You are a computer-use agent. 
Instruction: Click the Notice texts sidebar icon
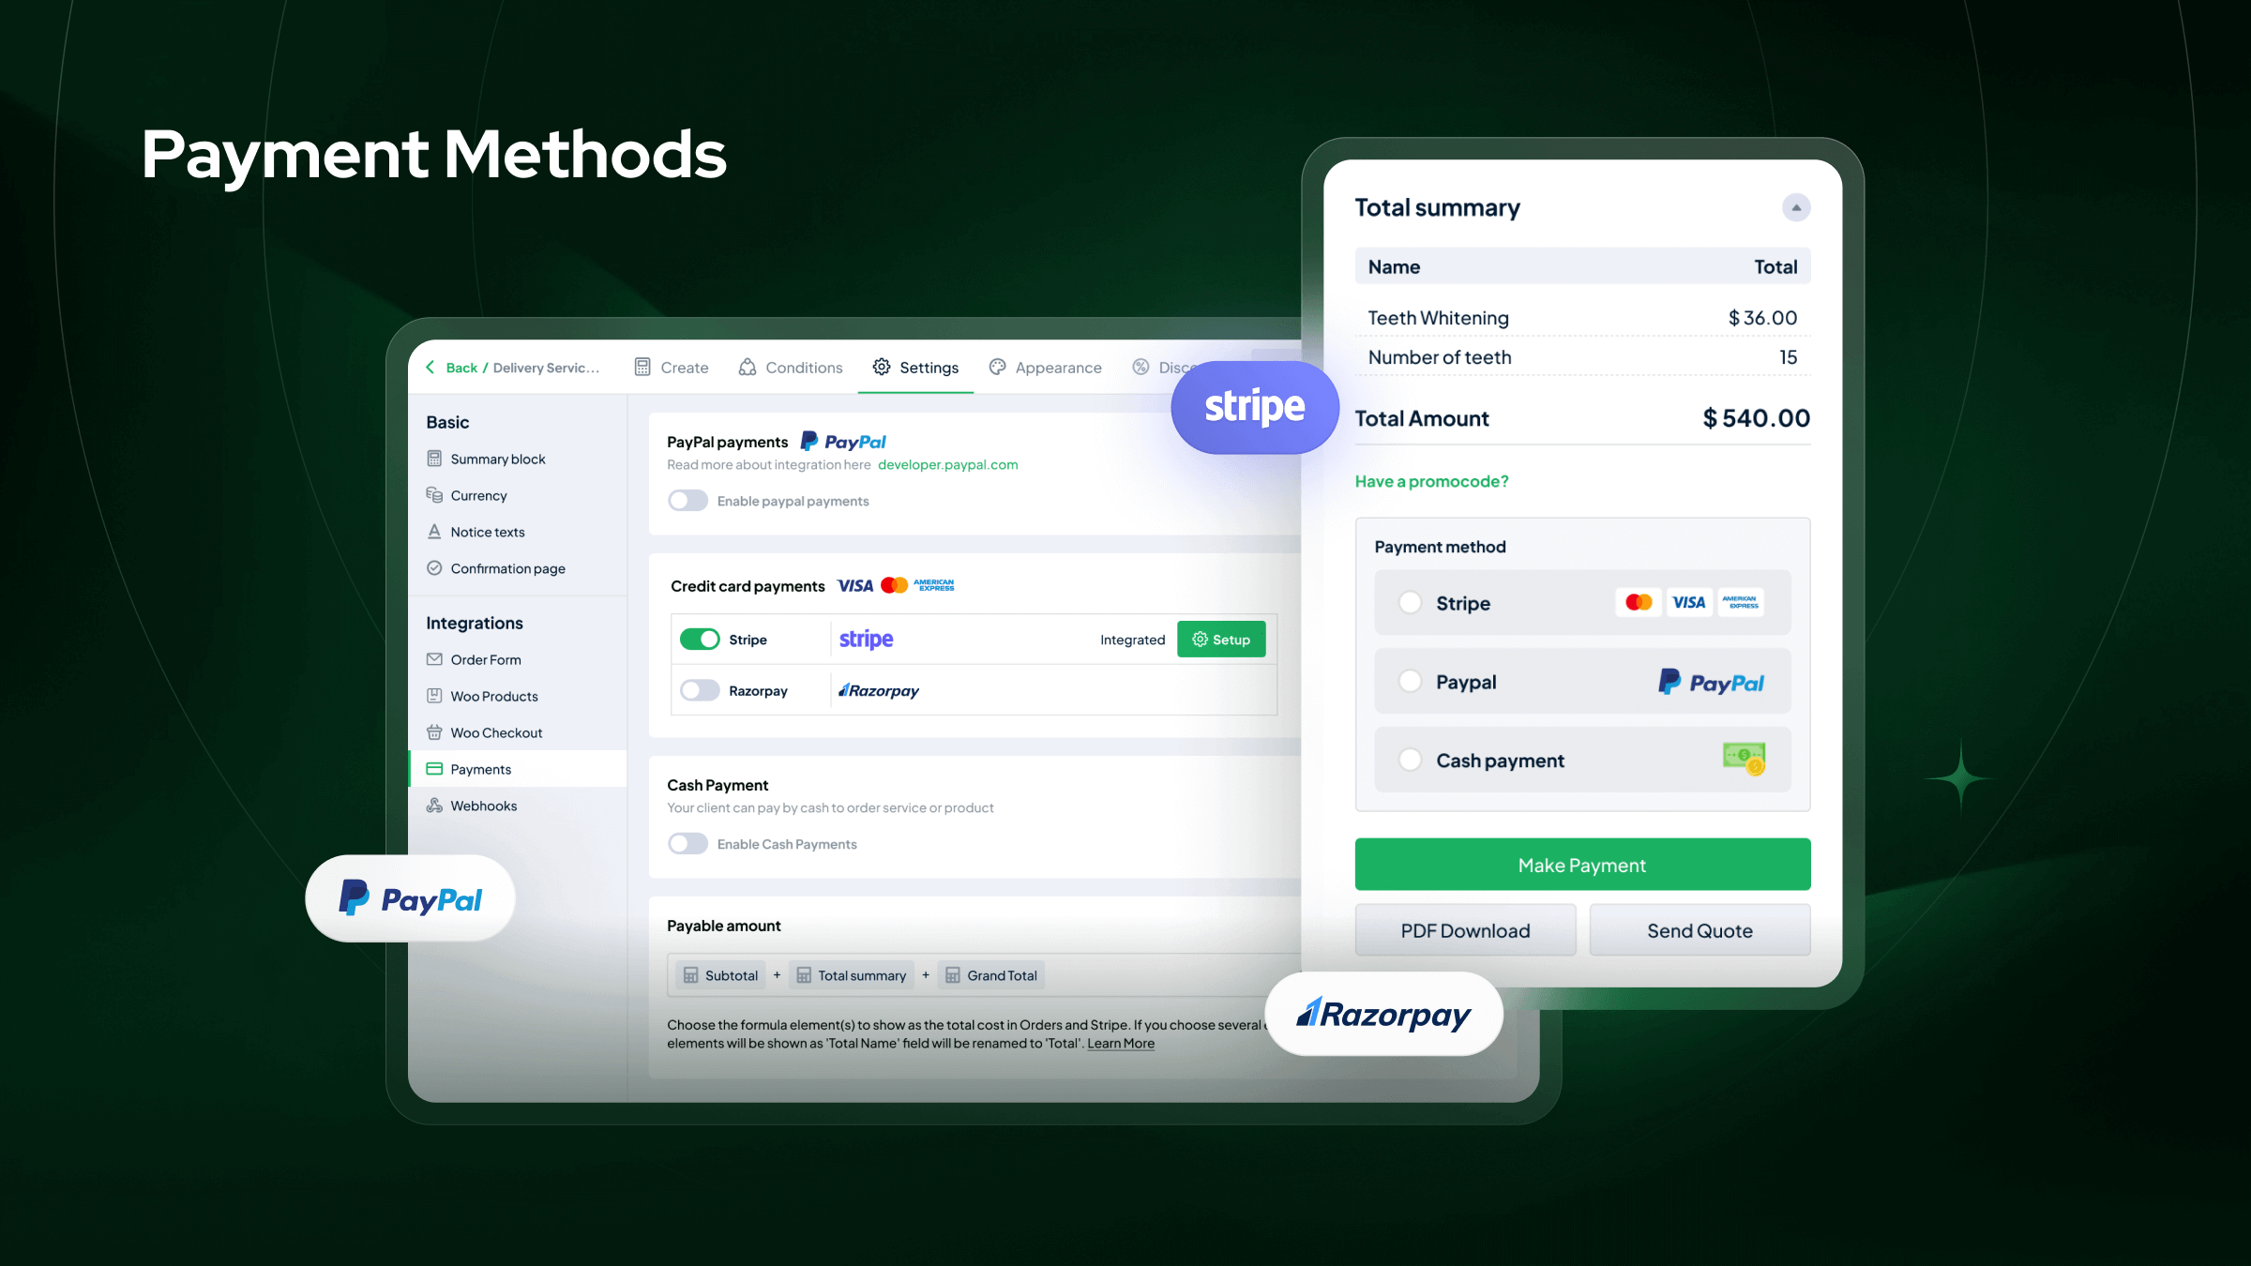coord(434,530)
